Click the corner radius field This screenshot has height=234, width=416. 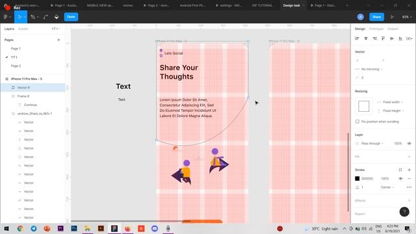(x=363, y=78)
